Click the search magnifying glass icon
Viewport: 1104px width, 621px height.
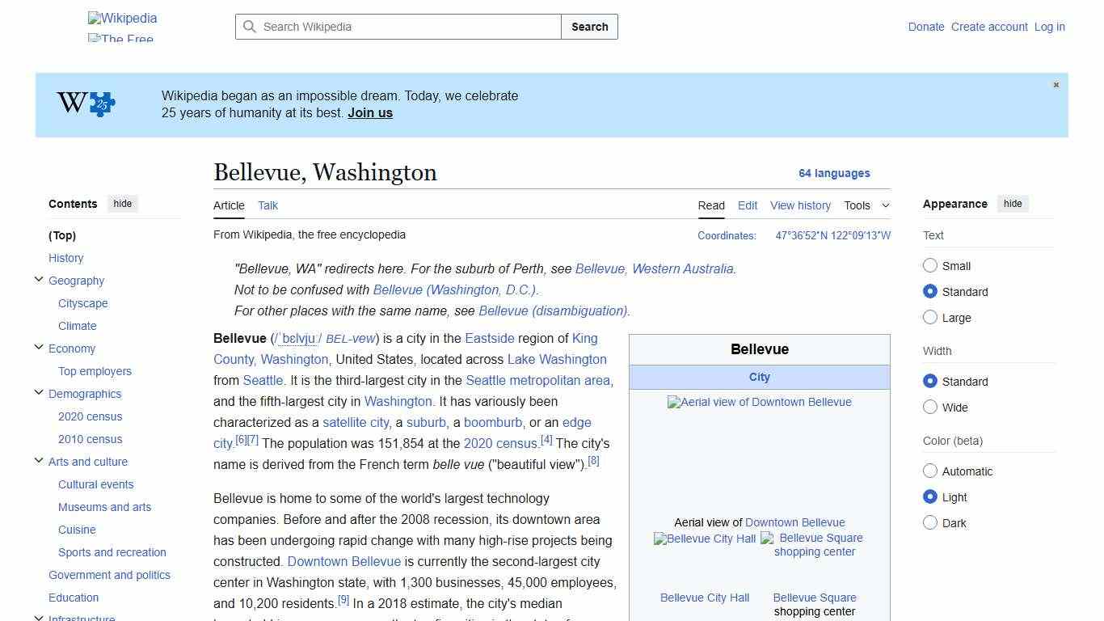[251, 27]
